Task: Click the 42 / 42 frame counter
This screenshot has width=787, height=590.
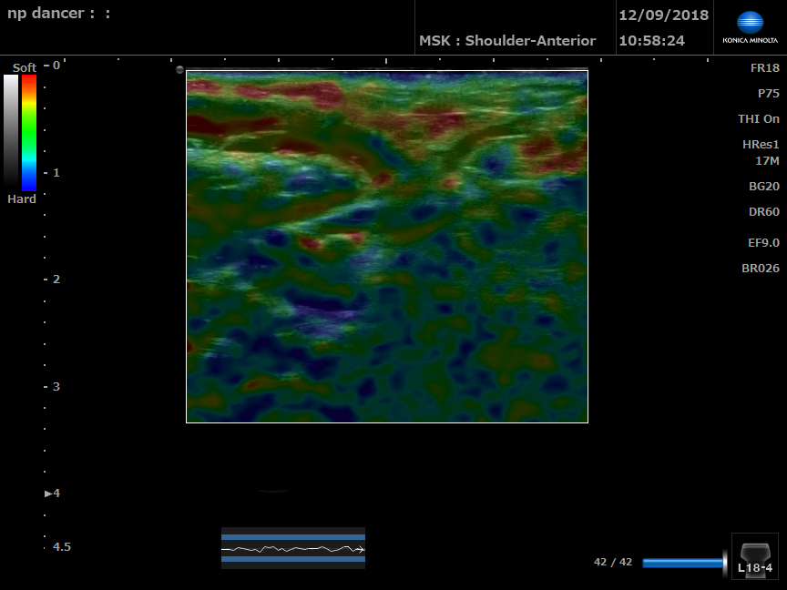Action: pos(612,563)
